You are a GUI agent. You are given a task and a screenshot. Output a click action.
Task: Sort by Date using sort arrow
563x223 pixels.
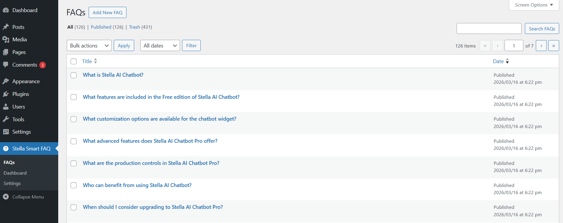coord(507,61)
